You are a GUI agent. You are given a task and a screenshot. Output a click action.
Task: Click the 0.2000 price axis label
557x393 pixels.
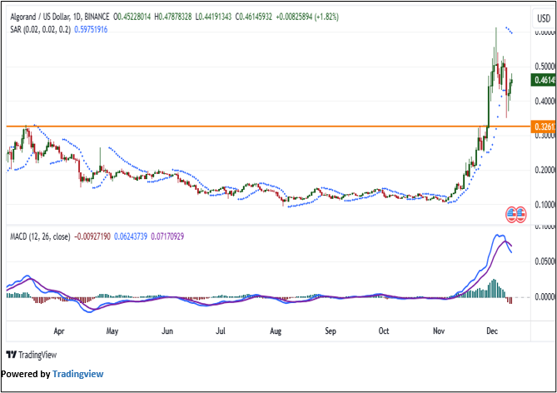(x=545, y=170)
